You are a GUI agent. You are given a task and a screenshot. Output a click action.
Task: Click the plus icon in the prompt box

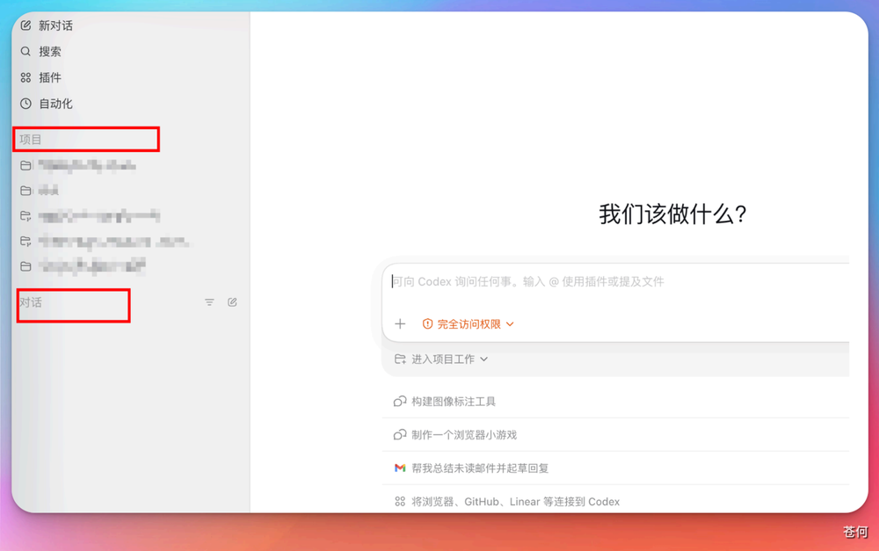[400, 324]
